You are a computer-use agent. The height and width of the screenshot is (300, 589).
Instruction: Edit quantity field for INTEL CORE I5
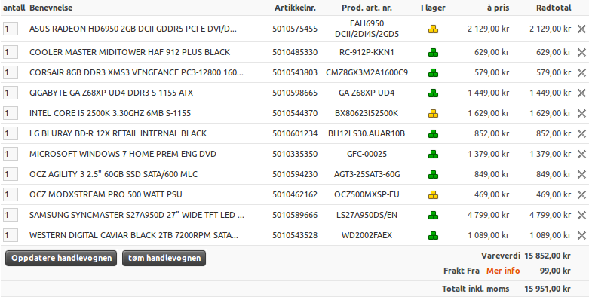(11, 113)
